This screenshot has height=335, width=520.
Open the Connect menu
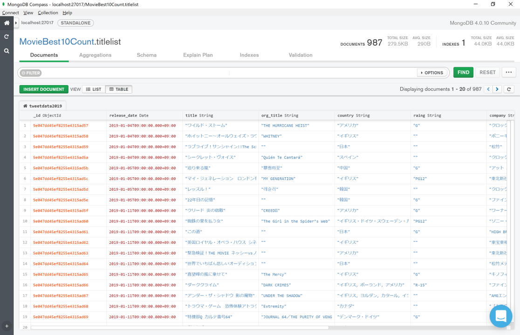(11, 13)
